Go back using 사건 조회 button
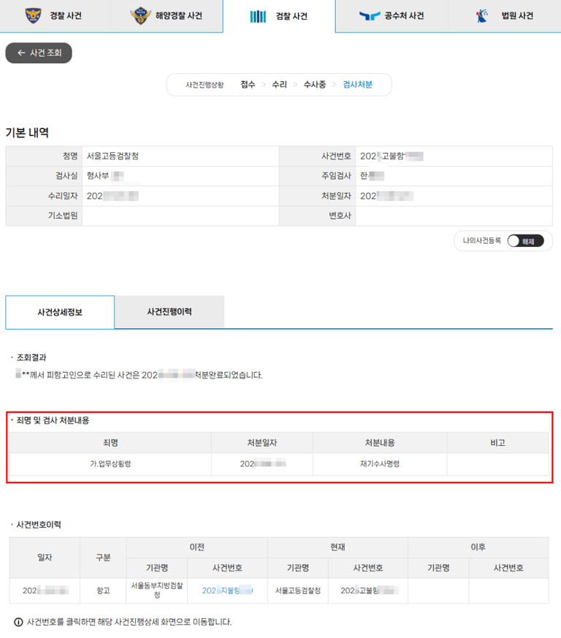Screen dimensions: 561x638 (x=39, y=53)
